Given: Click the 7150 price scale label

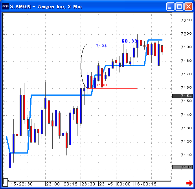Looking at the screenshot, I should click(x=186, y=101).
